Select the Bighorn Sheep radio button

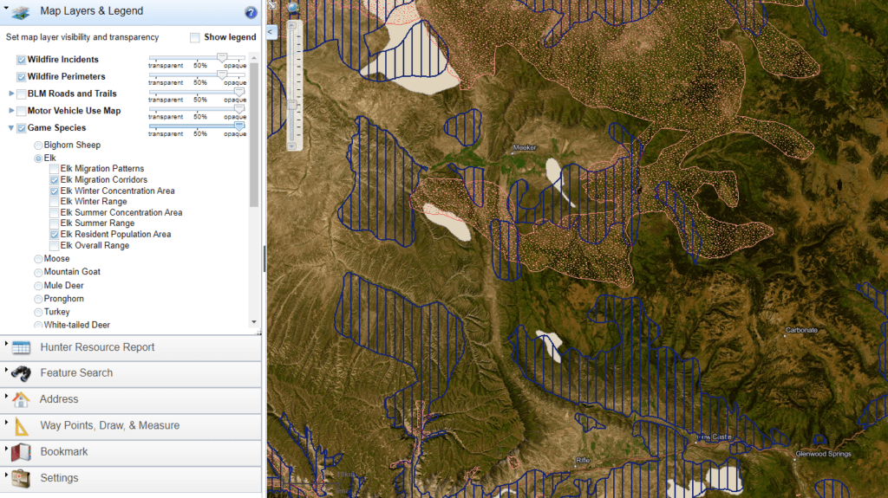tap(38, 146)
